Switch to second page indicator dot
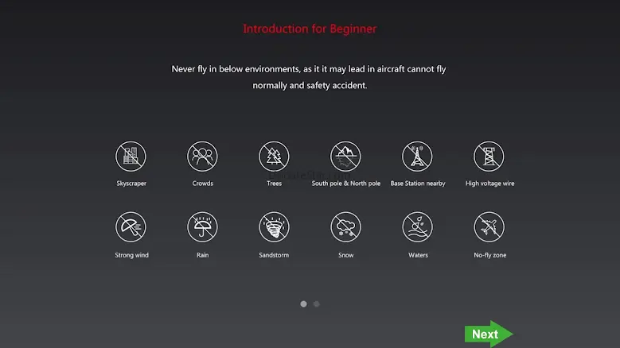620x348 pixels. (x=316, y=304)
